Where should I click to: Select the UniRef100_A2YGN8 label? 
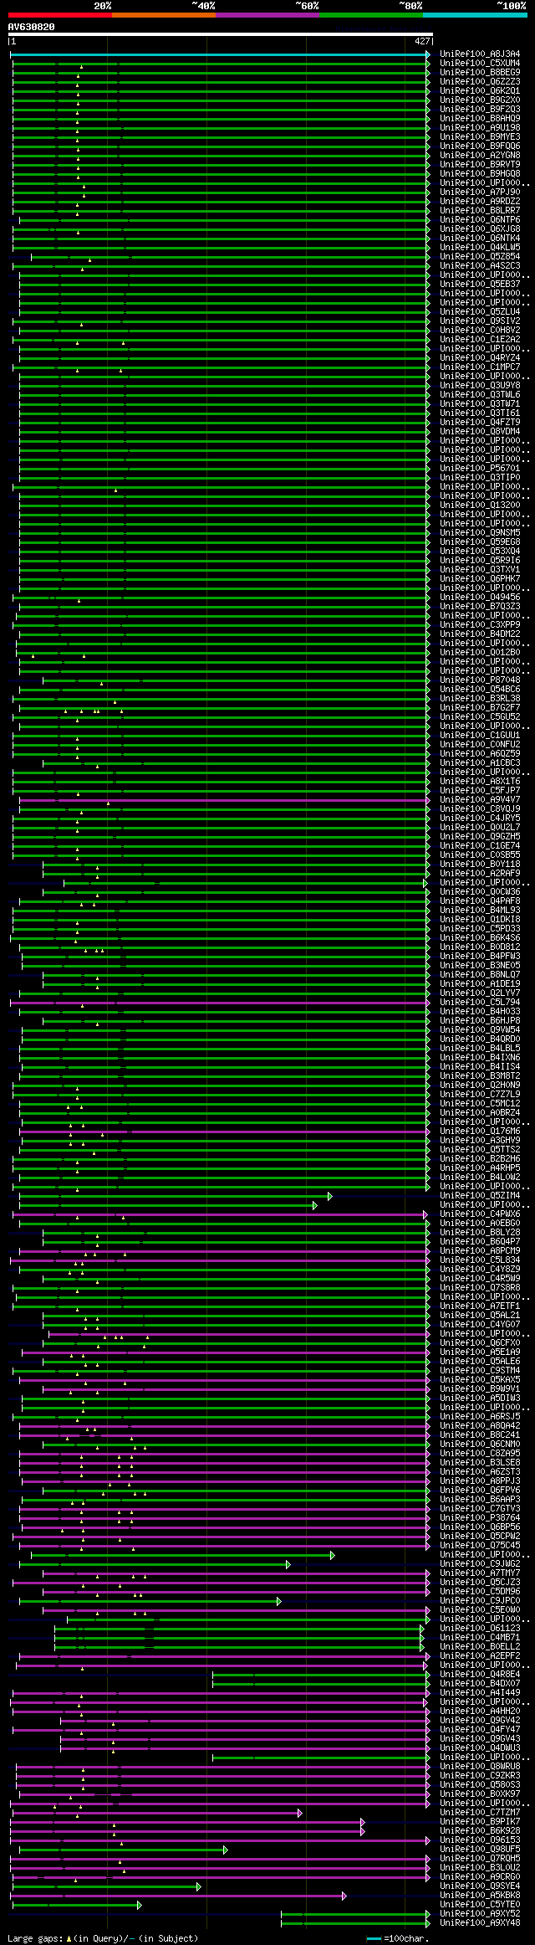coord(480,156)
